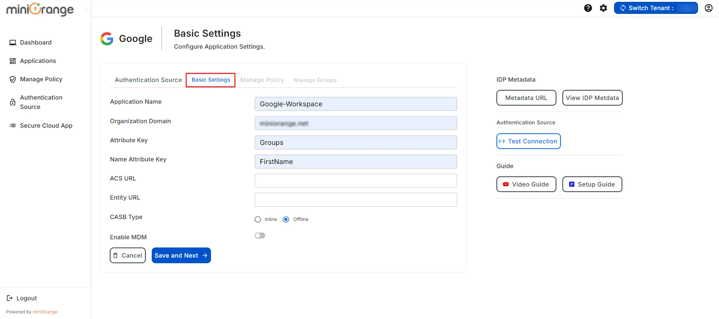Open the help question mark icon
This screenshot has height=319, width=719.
(x=588, y=8)
